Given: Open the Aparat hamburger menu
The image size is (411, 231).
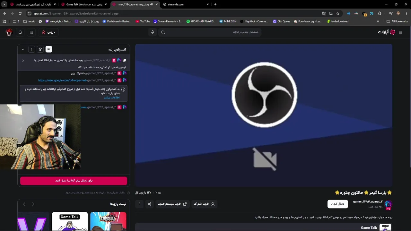Looking at the screenshot, I should pyautogui.click(x=400, y=32).
